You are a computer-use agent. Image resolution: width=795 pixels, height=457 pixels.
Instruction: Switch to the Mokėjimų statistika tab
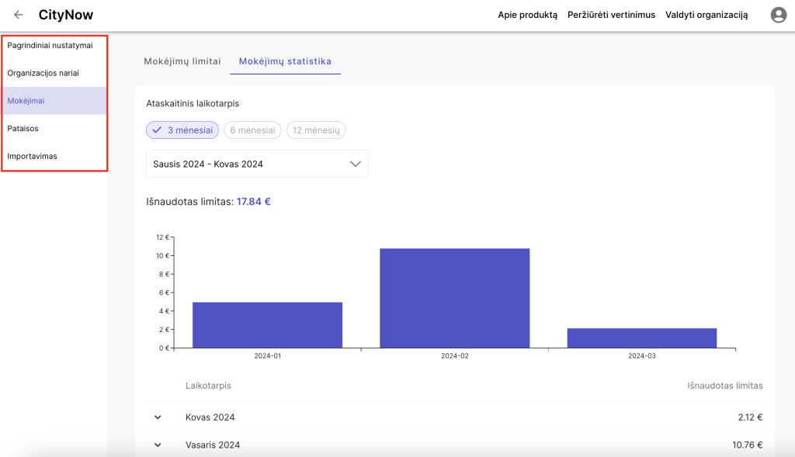285,61
